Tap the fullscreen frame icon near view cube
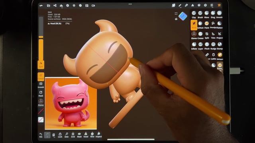This screenshot has height=143, width=255. [176, 14]
